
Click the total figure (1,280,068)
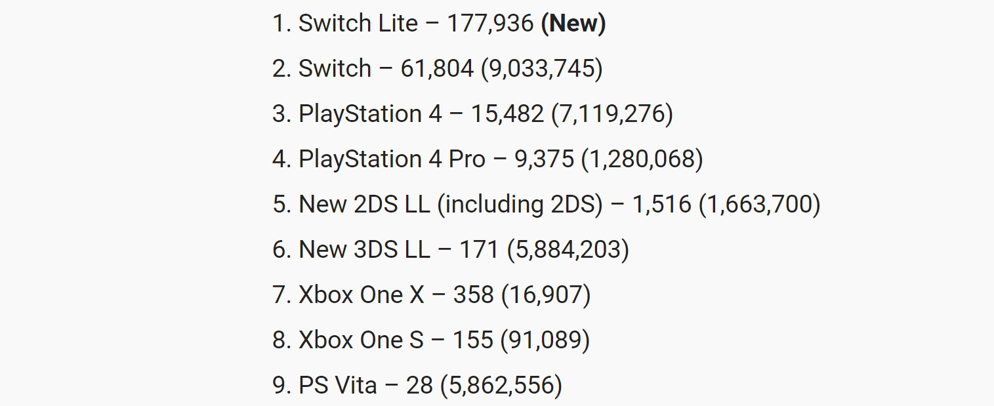(x=642, y=159)
